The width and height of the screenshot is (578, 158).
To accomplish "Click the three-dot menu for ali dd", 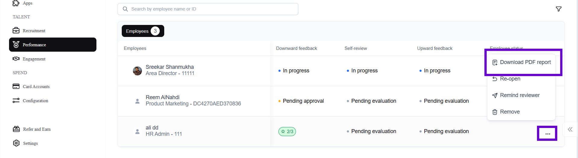I will [x=548, y=134].
